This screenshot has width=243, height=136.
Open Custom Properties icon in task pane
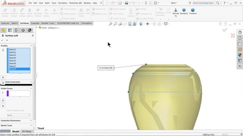pyautogui.click(x=240, y=60)
